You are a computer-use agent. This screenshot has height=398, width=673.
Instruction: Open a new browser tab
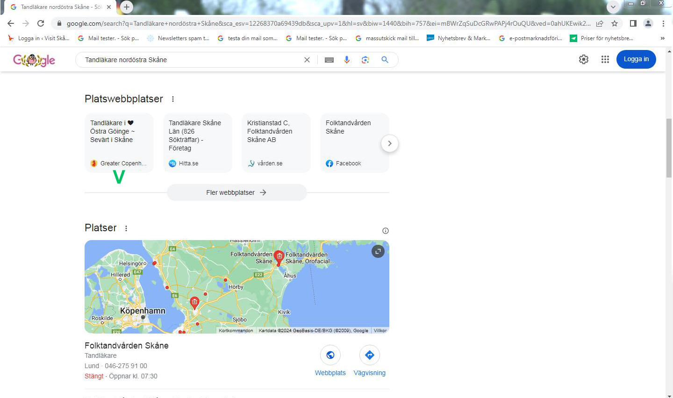tap(127, 7)
